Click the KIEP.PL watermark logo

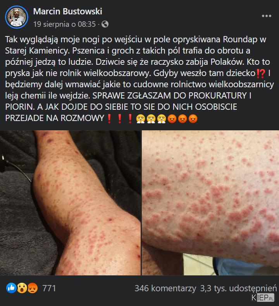263,297
